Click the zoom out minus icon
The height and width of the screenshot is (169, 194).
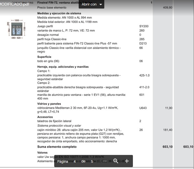[x=104, y=161]
